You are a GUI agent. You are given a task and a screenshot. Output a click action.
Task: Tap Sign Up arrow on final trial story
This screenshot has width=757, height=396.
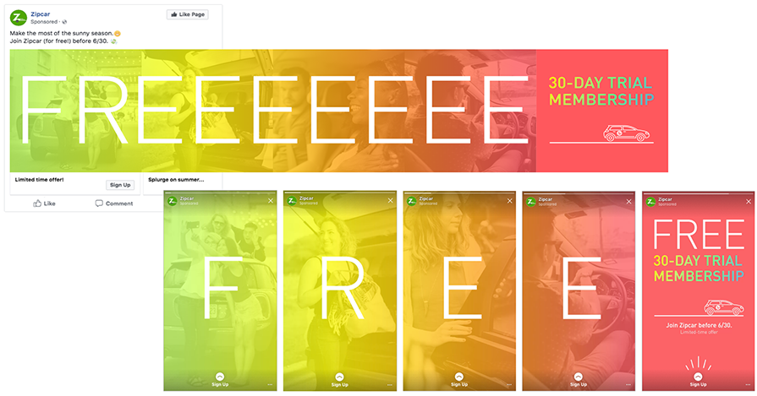(x=698, y=377)
